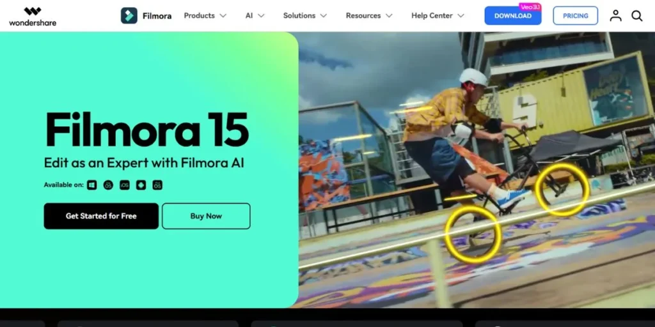Image resolution: width=655 pixels, height=327 pixels.
Task: Expand the AI dropdown menu
Action: pyautogui.click(x=255, y=15)
